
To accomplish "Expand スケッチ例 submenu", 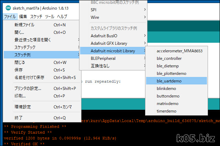I will [42, 55].
